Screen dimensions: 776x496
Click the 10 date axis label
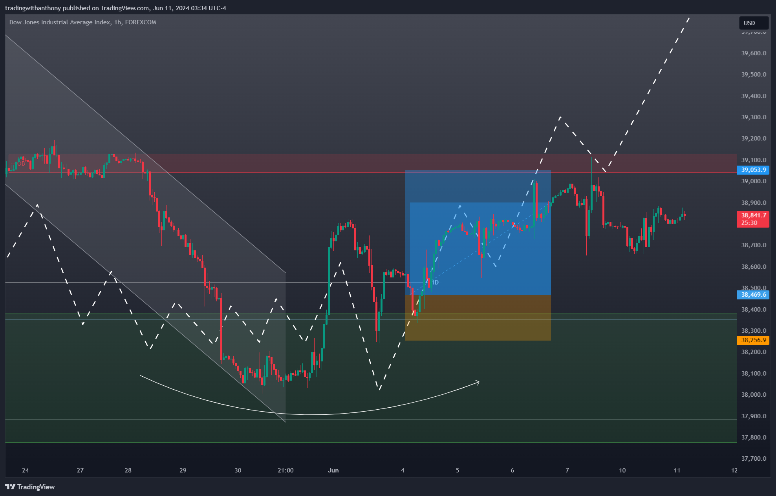(x=622, y=470)
